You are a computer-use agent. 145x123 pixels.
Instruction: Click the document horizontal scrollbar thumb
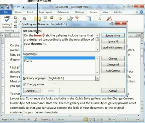point(70,115)
